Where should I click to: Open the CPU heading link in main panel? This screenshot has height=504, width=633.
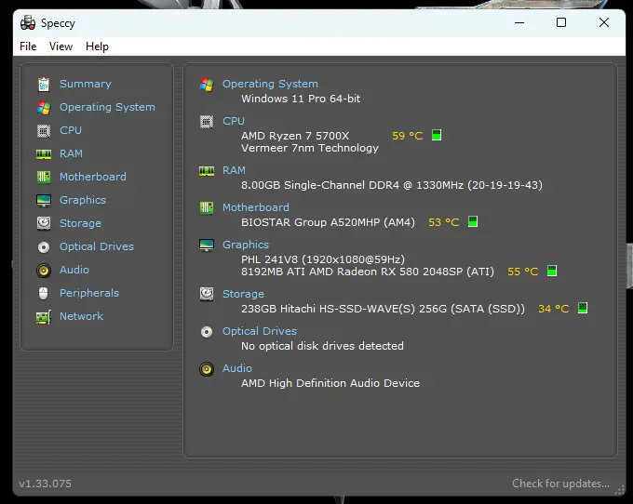point(234,121)
